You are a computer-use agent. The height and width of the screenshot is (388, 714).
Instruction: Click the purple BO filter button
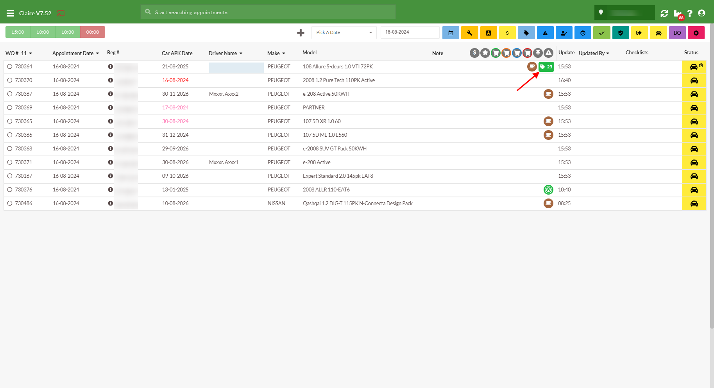[x=677, y=33]
